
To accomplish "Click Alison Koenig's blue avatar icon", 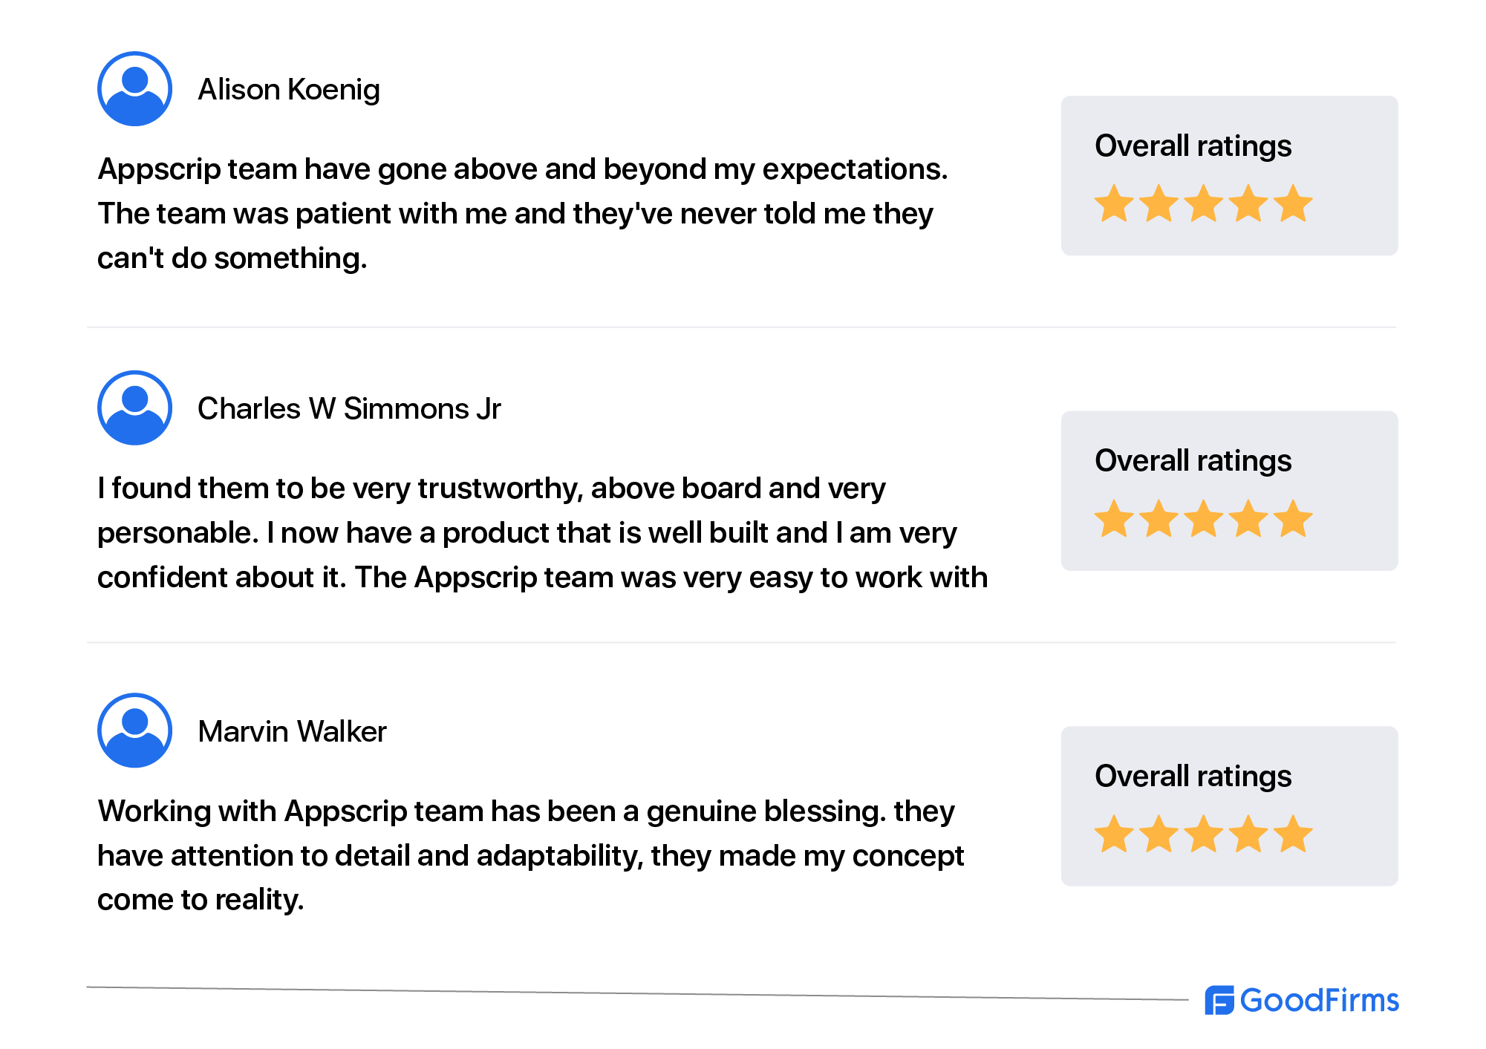I will coord(135,89).
